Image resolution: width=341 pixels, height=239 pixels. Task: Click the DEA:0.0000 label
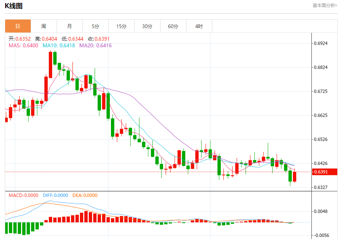coord(85,195)
